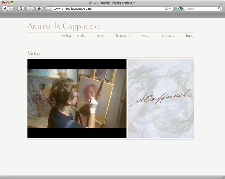
Task: Click the browser Forward arrow button
Action: click(x=11, y=9)
